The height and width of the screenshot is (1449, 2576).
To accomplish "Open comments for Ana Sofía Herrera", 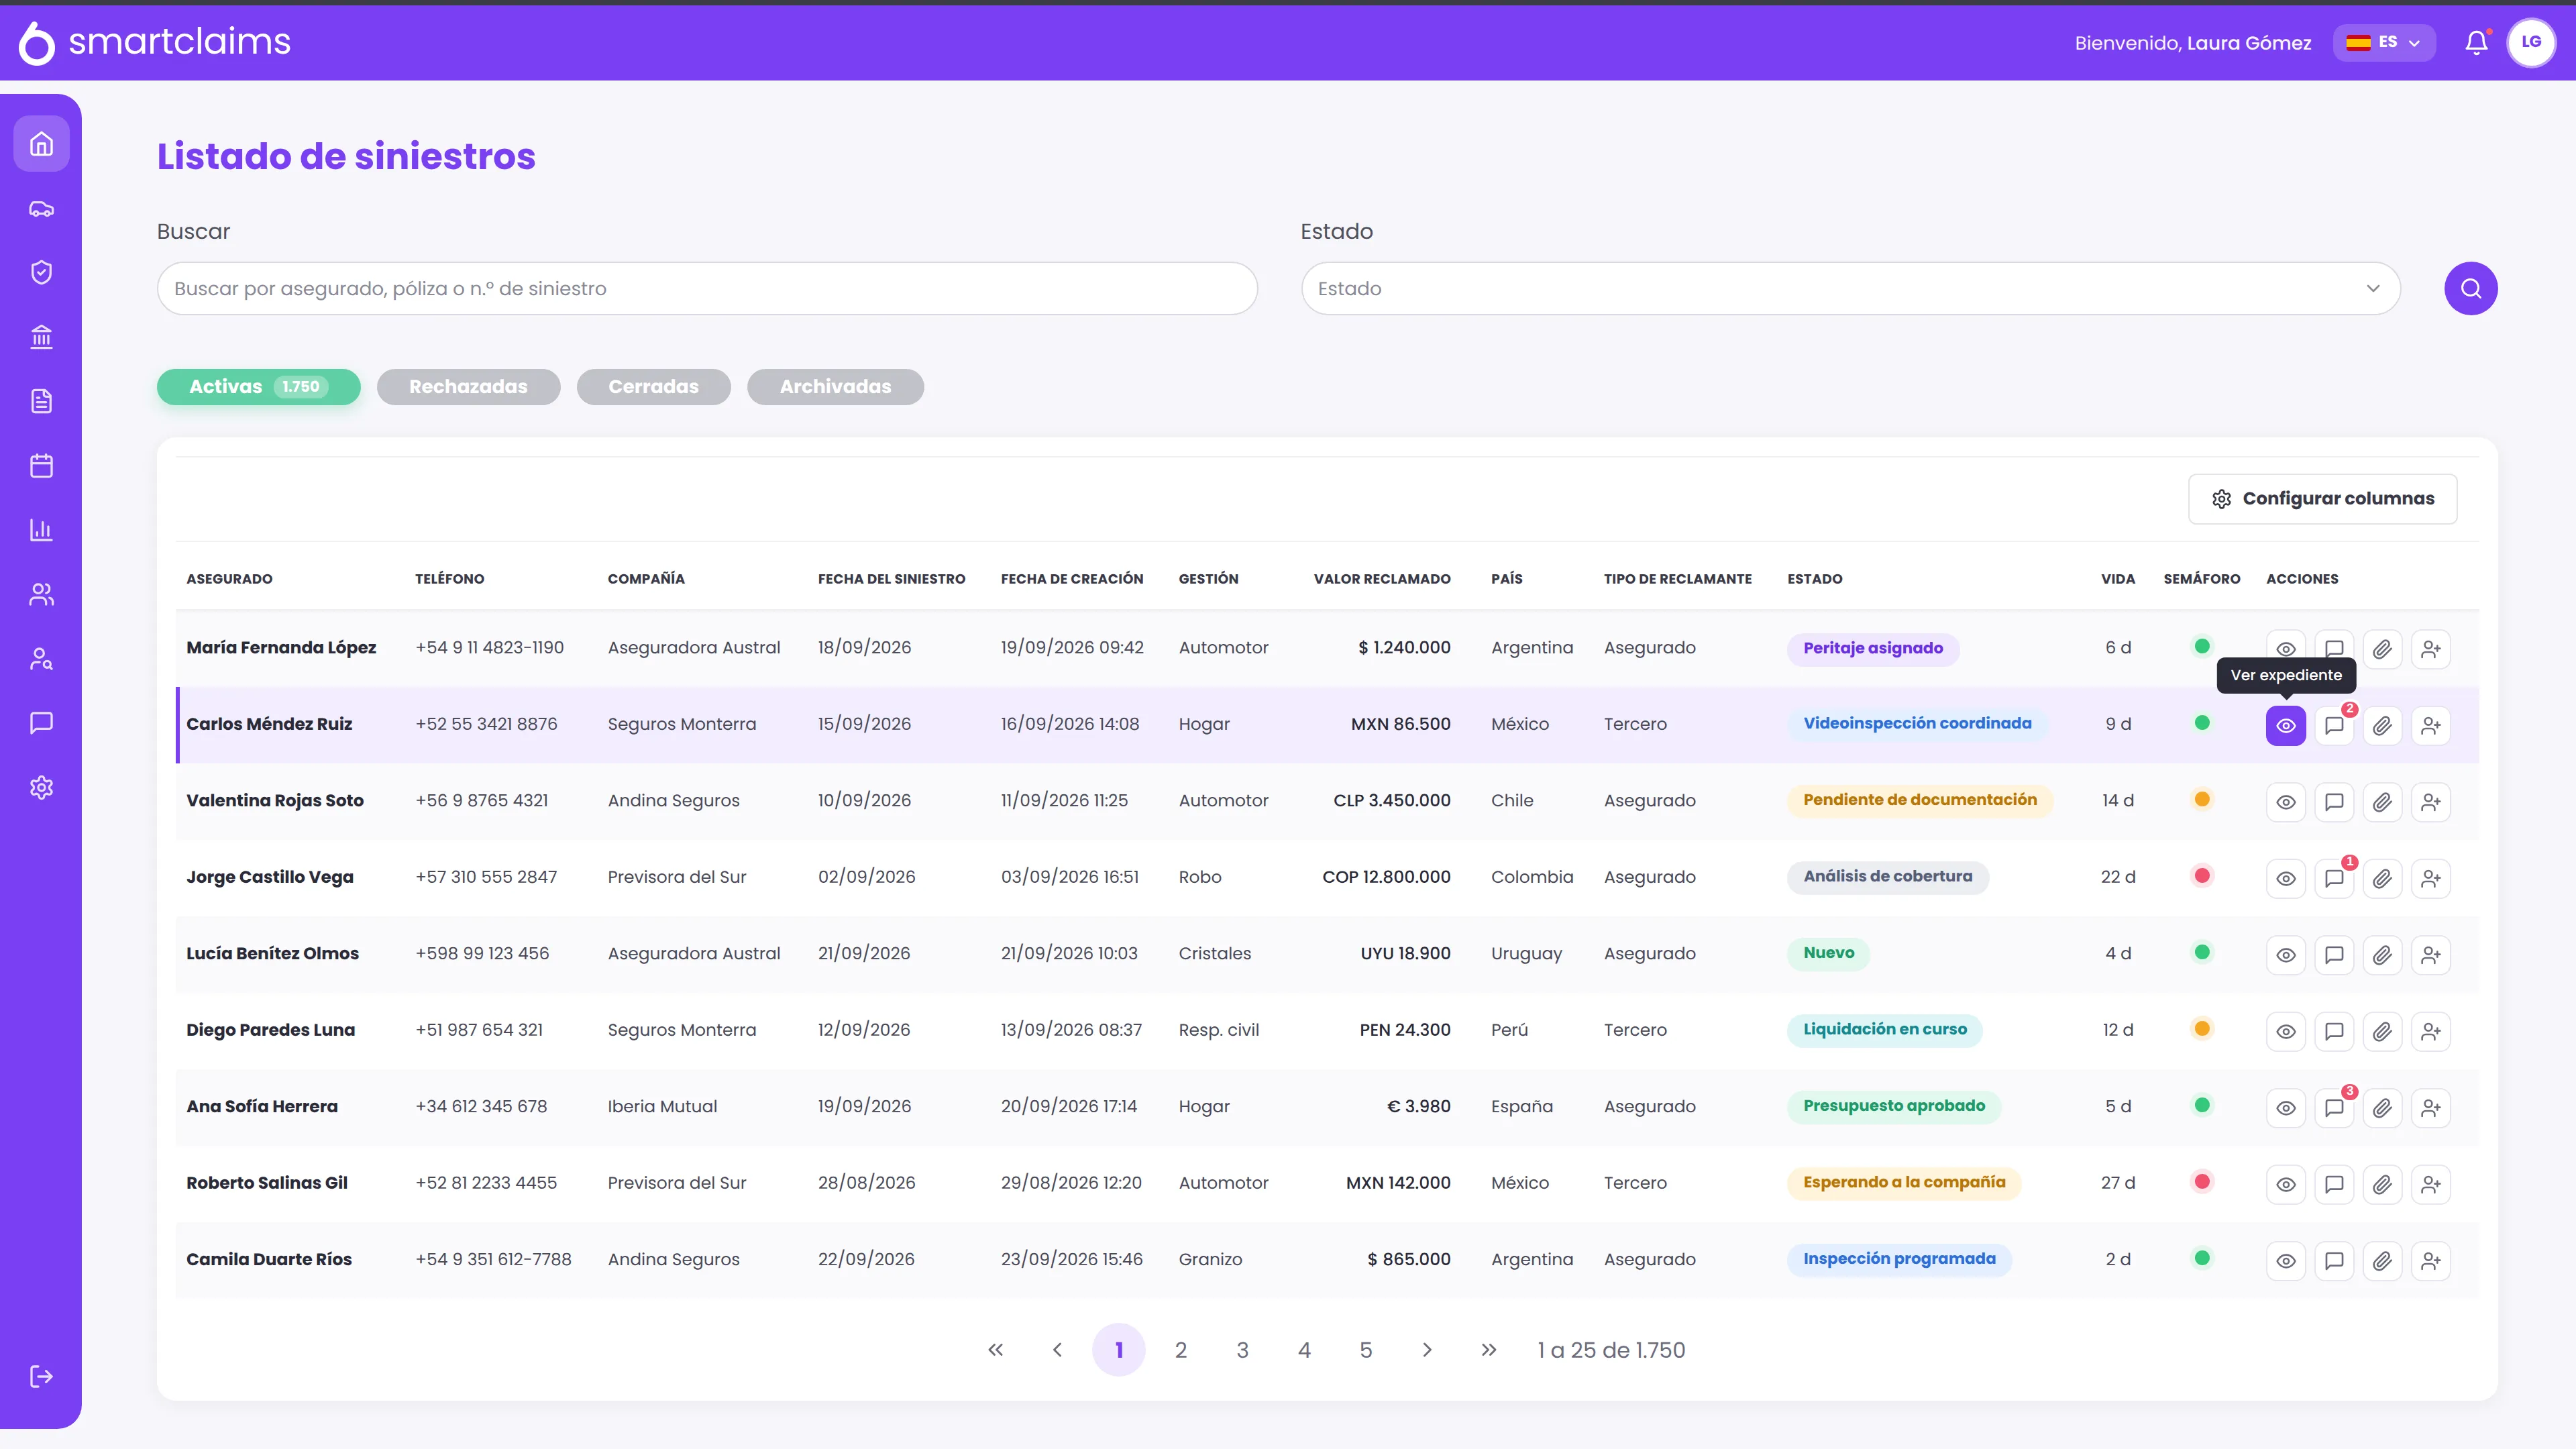I will point(2334,1107).
